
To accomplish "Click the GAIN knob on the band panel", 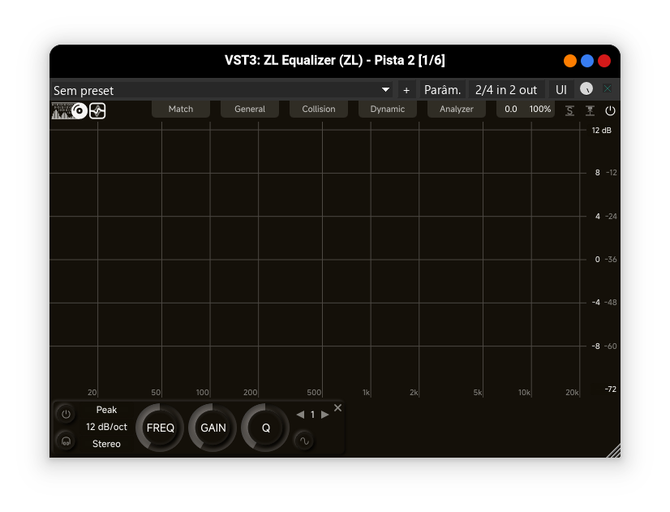I will click(212, 428).
